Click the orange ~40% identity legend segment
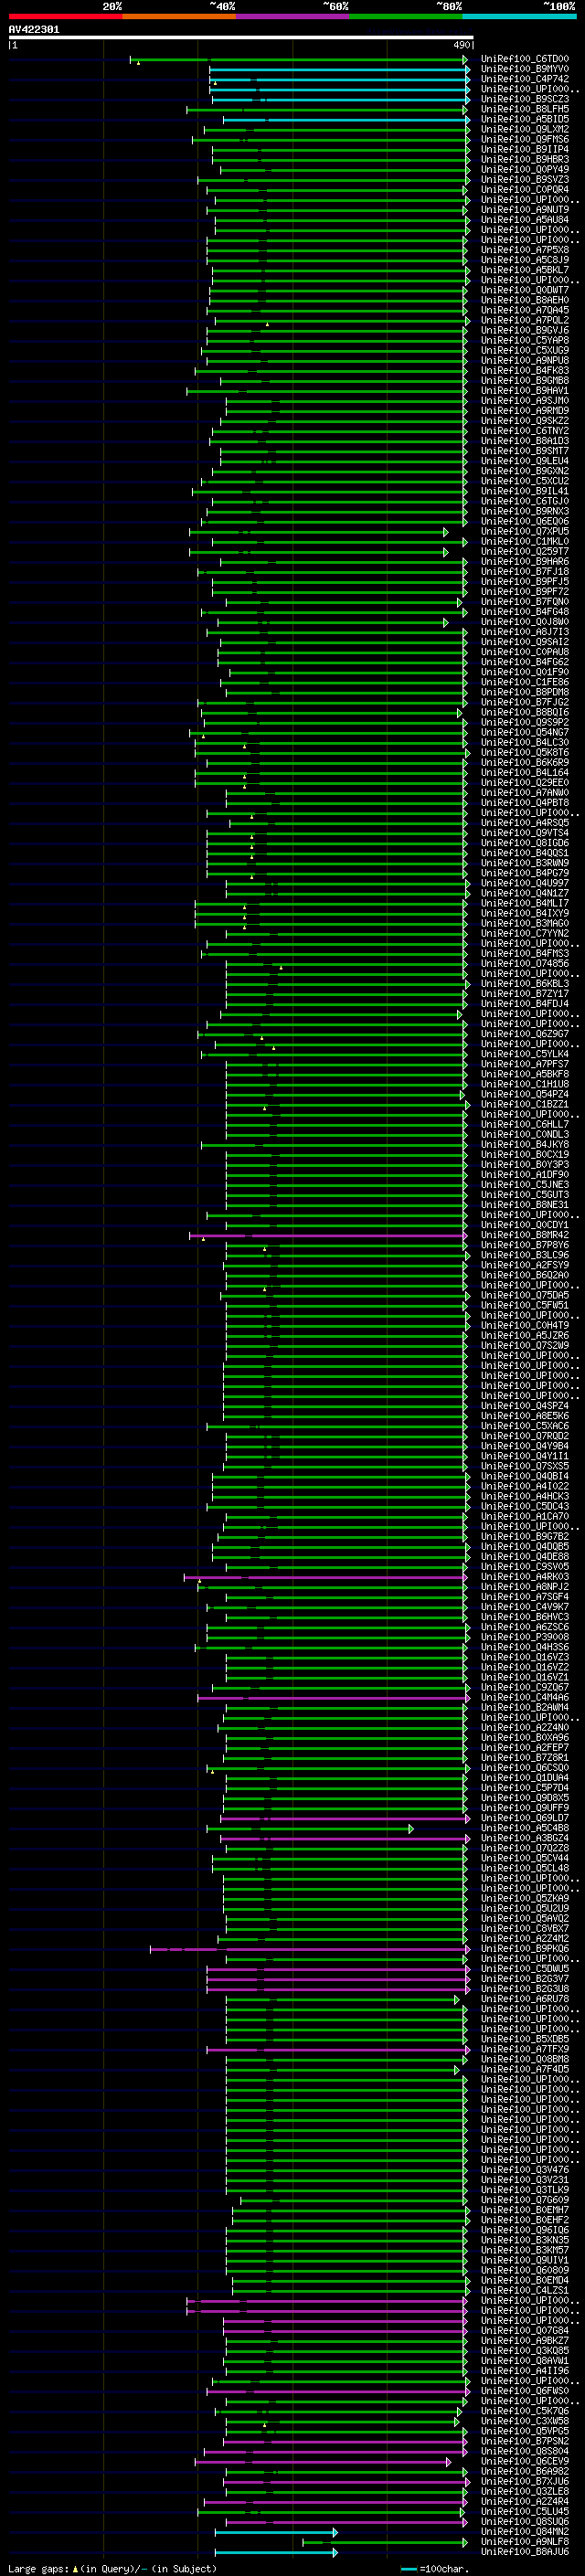Image resolution: width=585 pixels, height=2576 pixels. (x=179, y=17)
